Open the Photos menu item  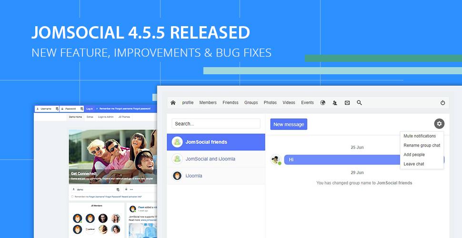(x=270, y=102)
